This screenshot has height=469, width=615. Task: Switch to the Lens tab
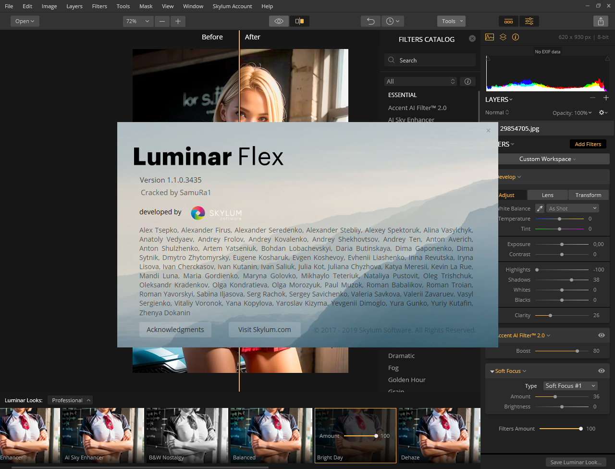pyautogui.click(x=548, y=195)
